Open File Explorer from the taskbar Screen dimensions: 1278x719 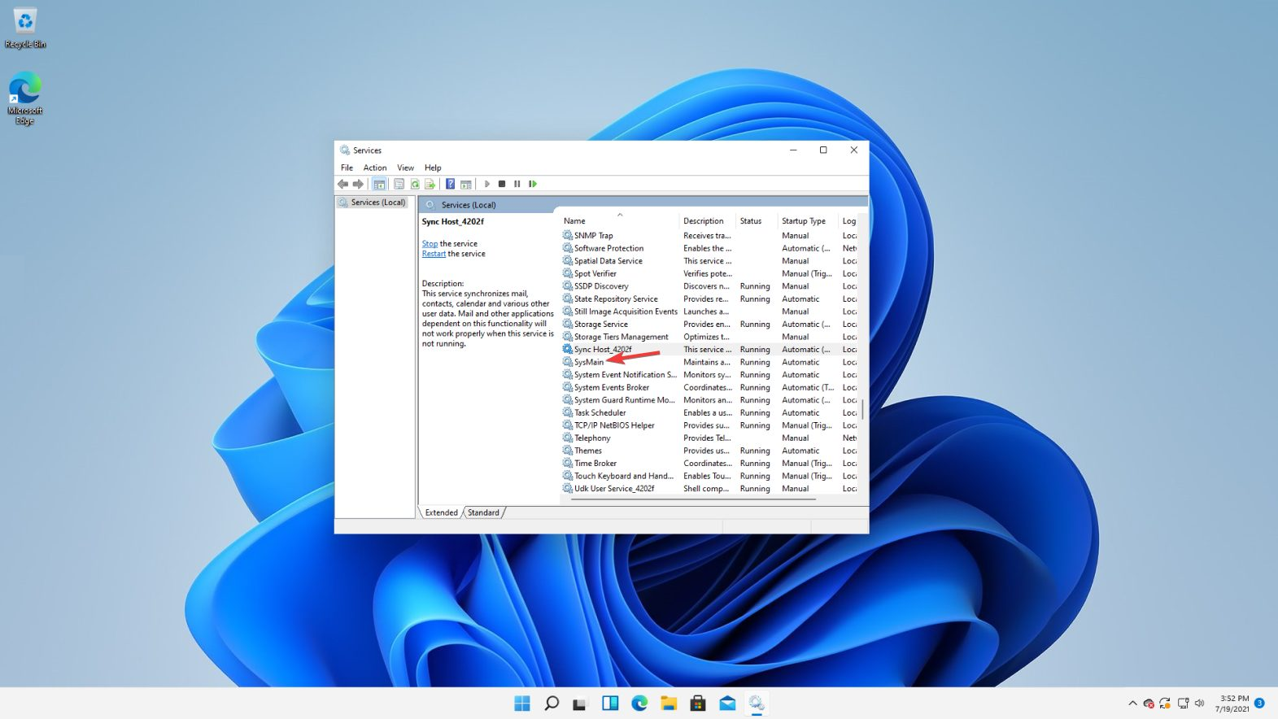click(669, 704)
